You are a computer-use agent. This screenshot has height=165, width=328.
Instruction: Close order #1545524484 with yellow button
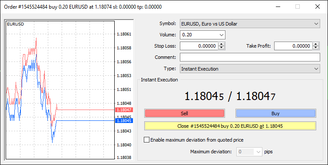[x=230, y=126]
